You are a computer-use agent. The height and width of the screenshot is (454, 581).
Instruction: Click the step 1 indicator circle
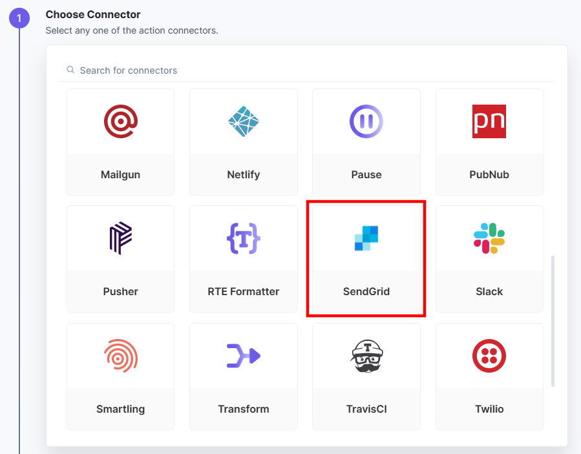click(19, 18)
